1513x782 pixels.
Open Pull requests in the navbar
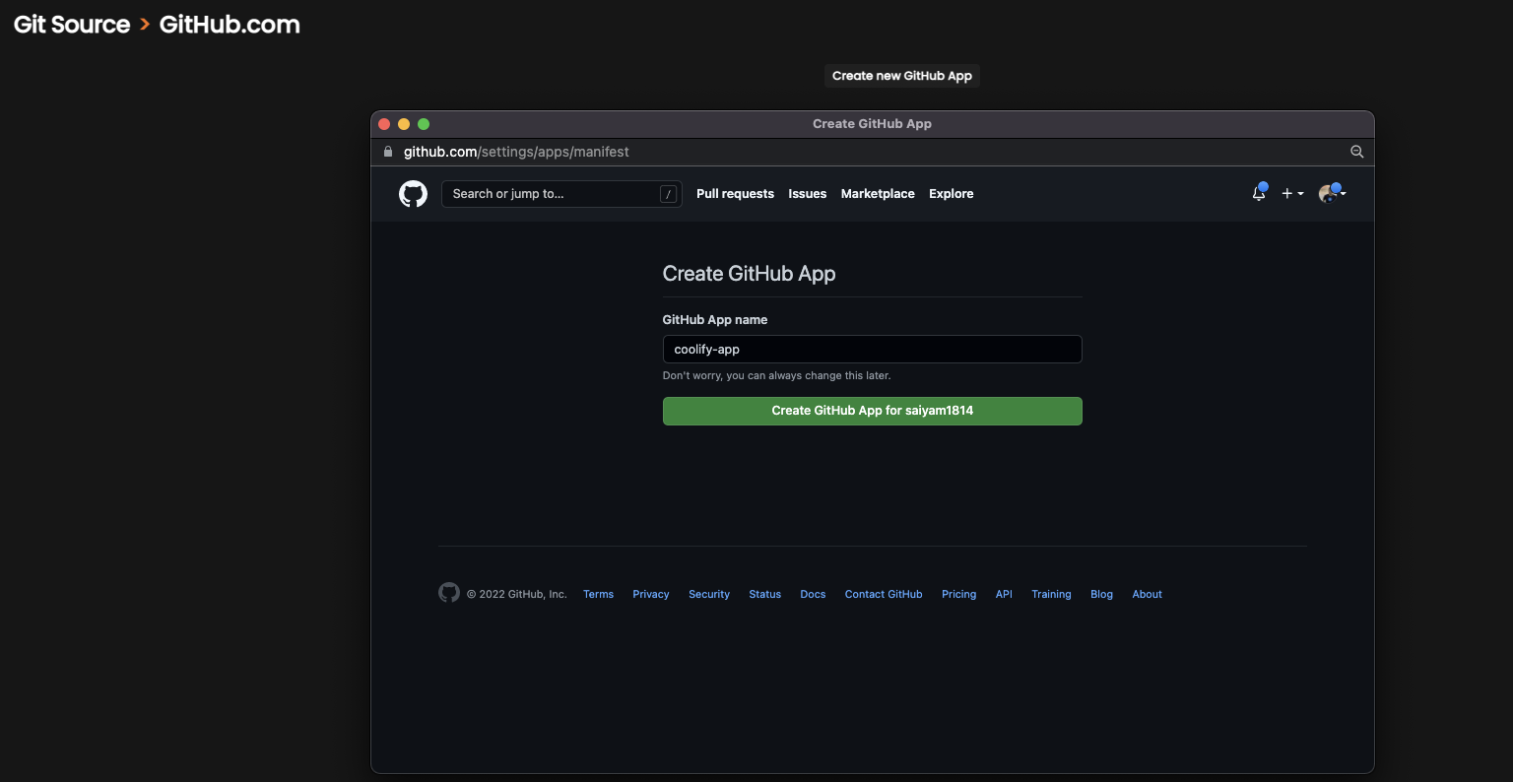pyautogui.click(x=735, y=194)
